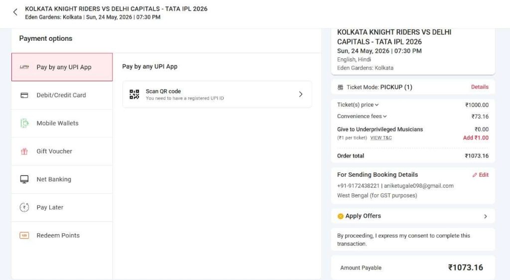
Task: Click the Ticket Mode: PICKUP (1) label
Action: tap(379, 87)
